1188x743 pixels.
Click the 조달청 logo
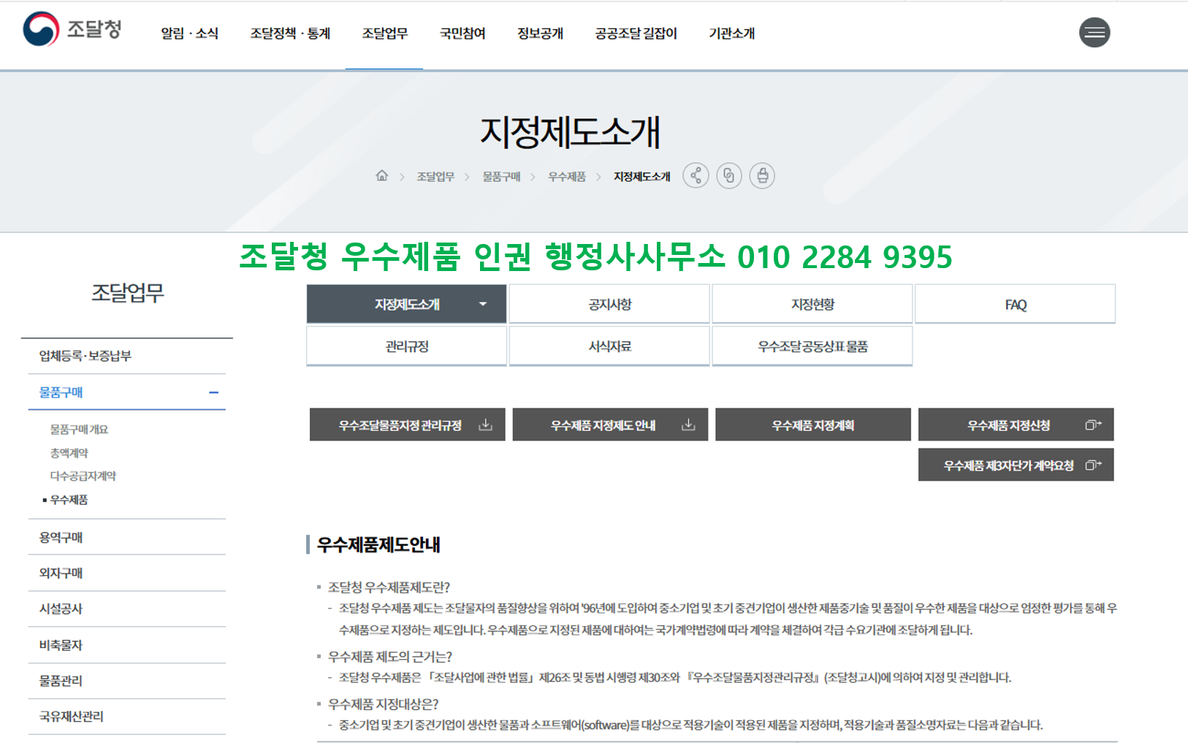(x=72, y=29)
